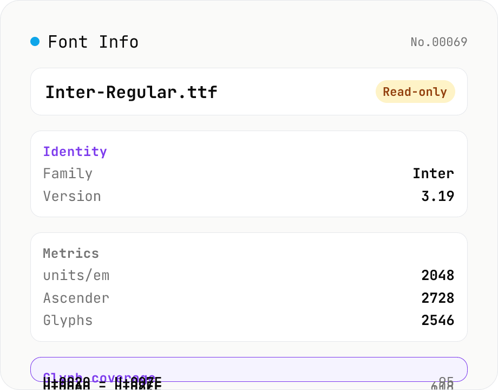Click the blue status dot beside Font Info

coord(35,41)
